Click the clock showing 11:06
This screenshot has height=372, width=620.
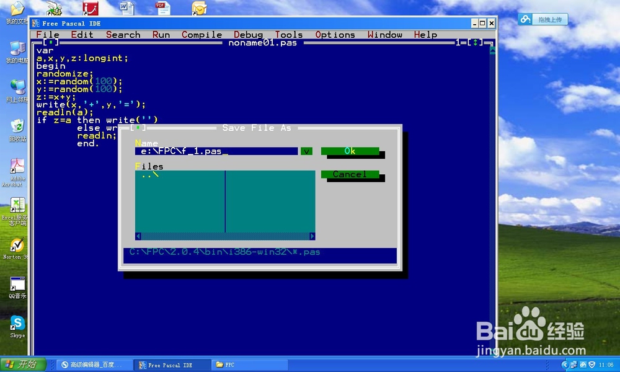pyautogui.click(x=606, y=365)
